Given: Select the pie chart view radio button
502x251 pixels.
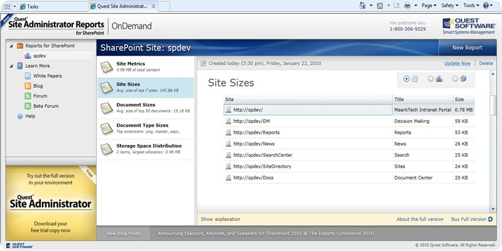Looking at the screenshot, I should tap(455, 78).
